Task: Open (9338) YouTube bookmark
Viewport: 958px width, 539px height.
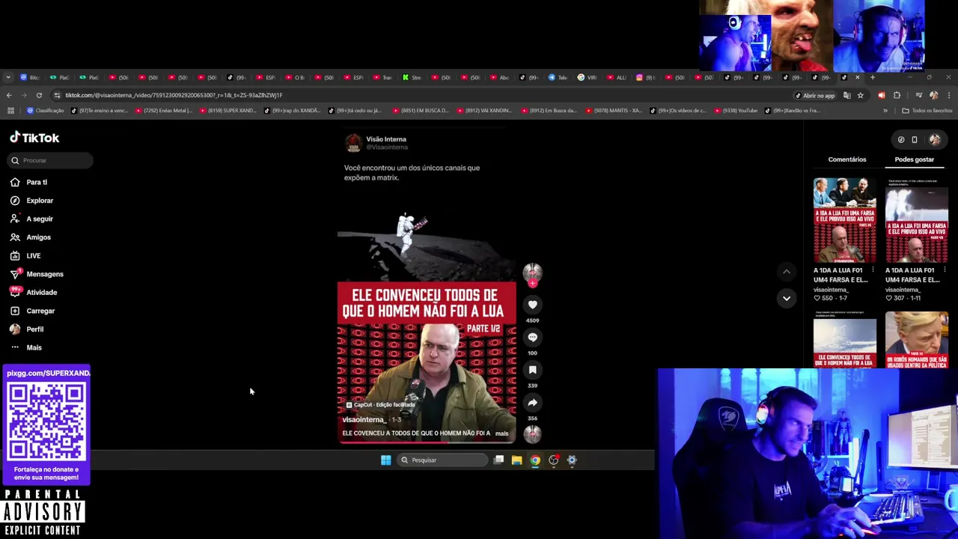Action: [x=737, y=111]
